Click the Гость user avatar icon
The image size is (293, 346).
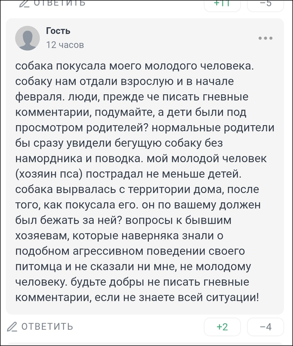[x=28, y=38]
